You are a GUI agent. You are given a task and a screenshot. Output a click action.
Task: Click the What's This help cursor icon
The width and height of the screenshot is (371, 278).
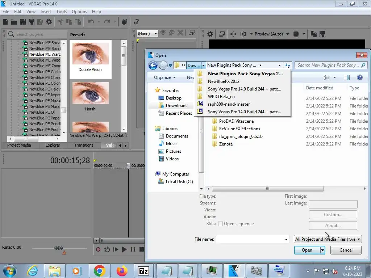click(x=136, y=22)
